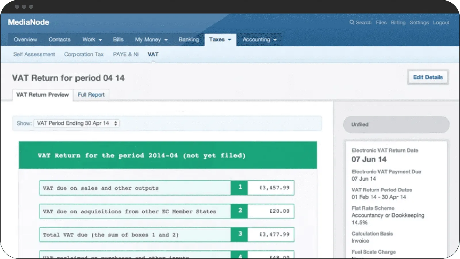460x259 pixels.
Task: Open the Overview tab
Action: coord(25,39)
